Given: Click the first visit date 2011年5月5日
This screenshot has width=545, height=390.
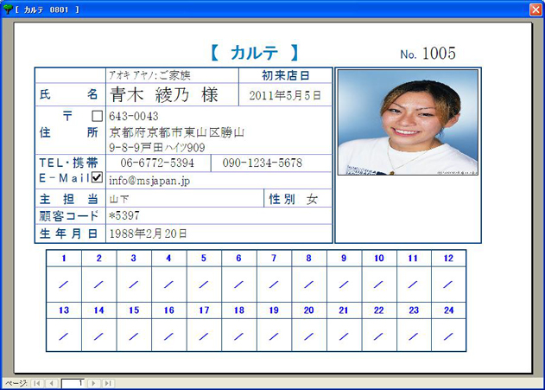Looking at the screenshot, I should click(x=285, y=95).
